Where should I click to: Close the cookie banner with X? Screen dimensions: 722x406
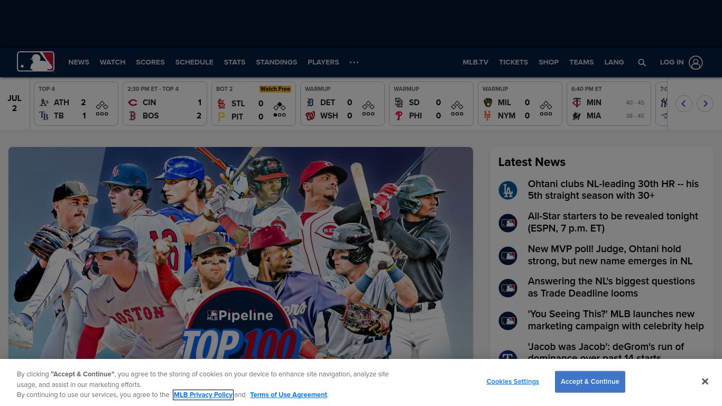click(705, 382)
